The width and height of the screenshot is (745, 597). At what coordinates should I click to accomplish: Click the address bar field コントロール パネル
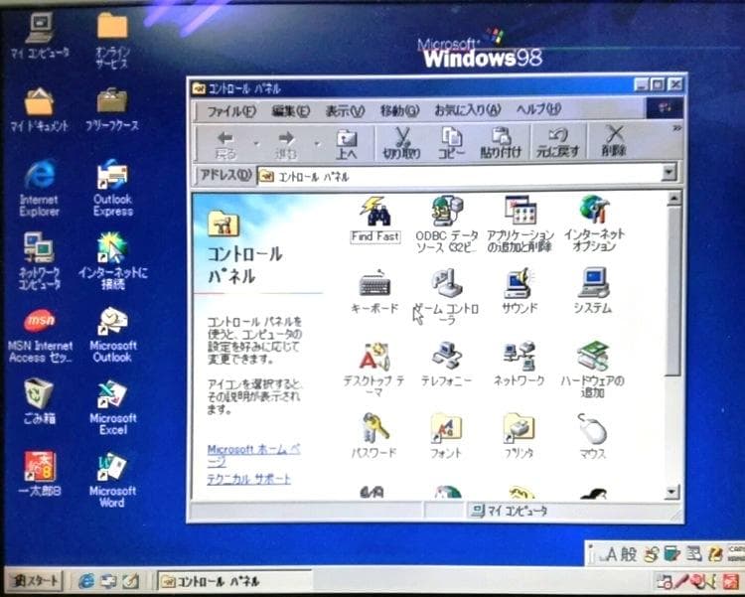click(x=459, y=177)
